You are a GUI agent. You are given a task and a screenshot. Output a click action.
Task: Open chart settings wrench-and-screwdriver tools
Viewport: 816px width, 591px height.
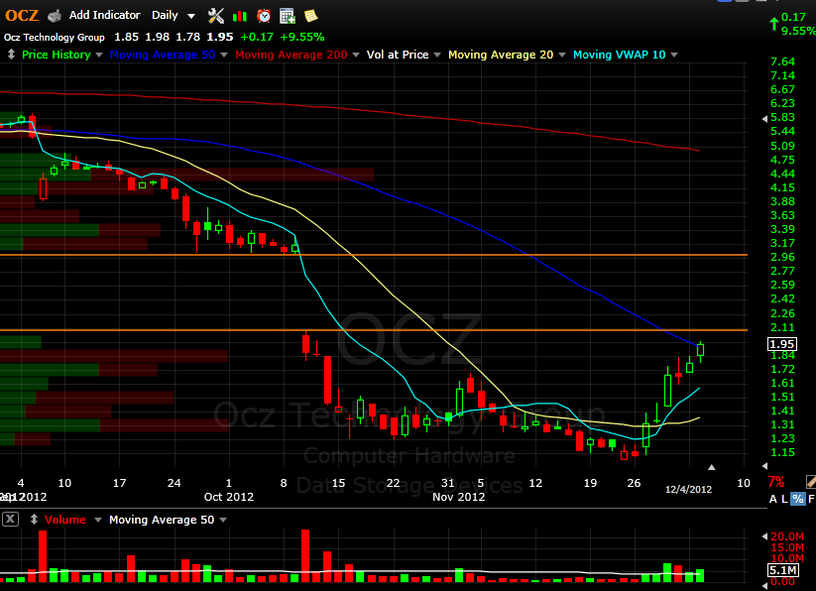point(215,16)
